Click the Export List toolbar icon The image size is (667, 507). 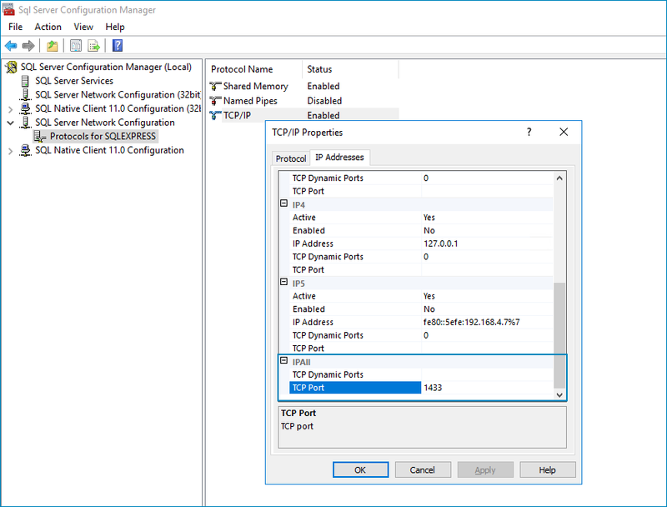(x=93, y=46)
